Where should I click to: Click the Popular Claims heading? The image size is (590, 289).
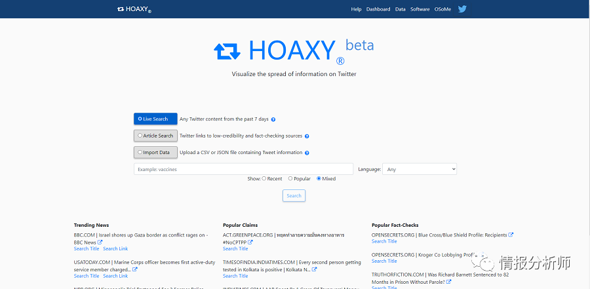pos(240,225)
